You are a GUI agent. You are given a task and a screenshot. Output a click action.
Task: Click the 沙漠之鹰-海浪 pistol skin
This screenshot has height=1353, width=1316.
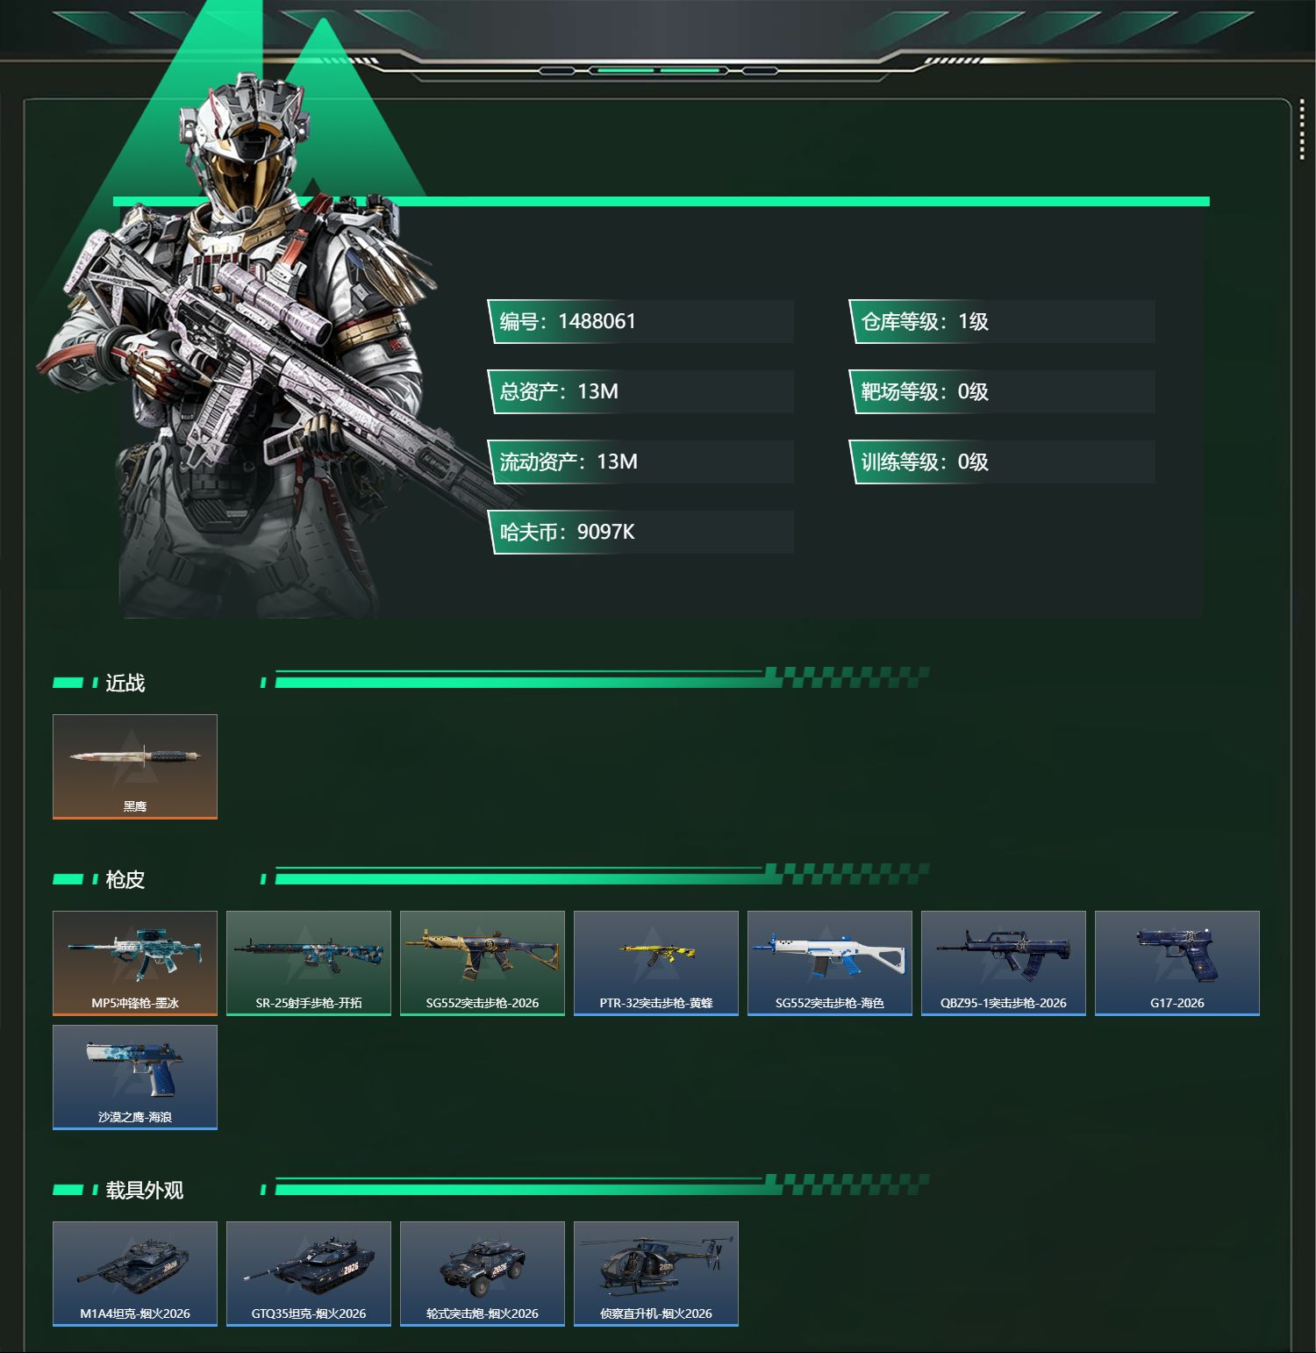[x=135, y=1077]
